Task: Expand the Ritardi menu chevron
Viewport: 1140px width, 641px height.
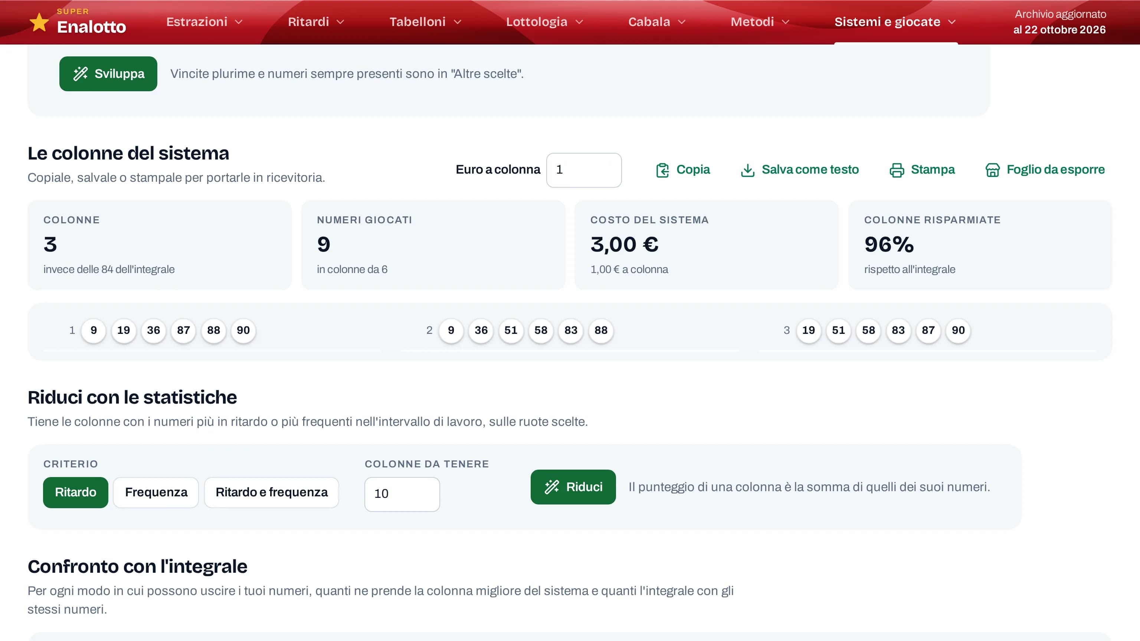Action: click(340, 22)
